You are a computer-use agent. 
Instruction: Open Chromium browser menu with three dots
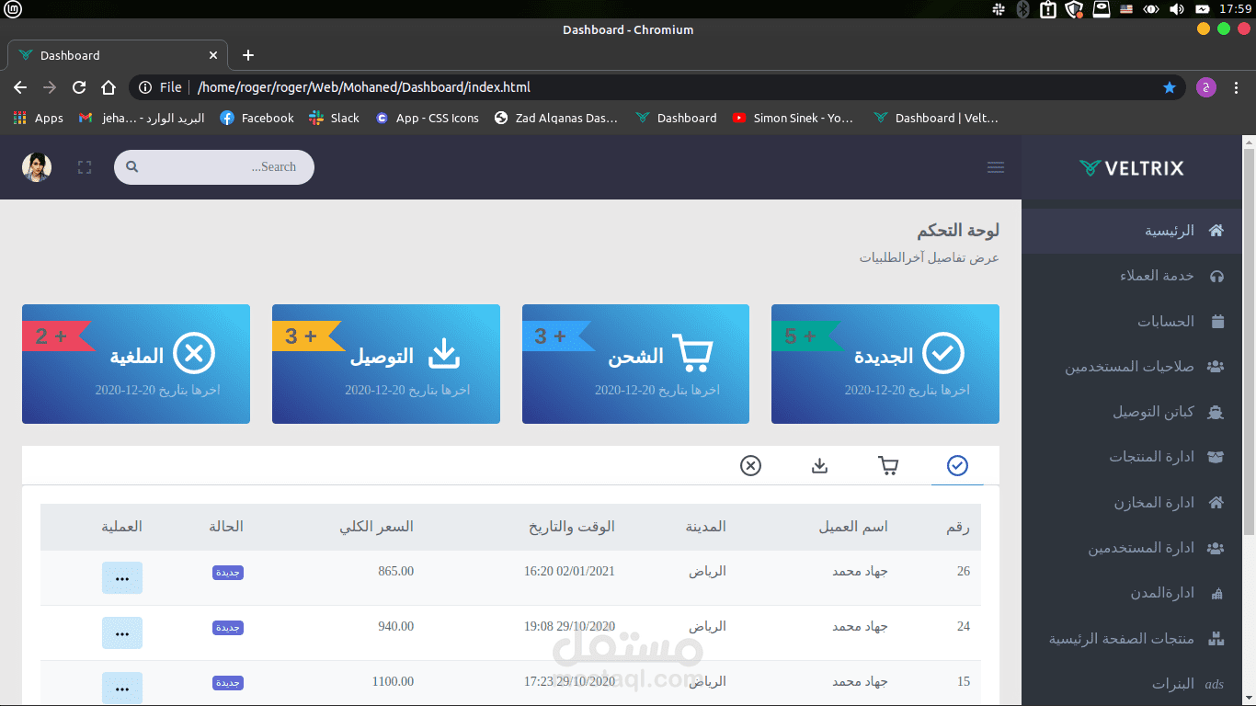click(1236, 87)
